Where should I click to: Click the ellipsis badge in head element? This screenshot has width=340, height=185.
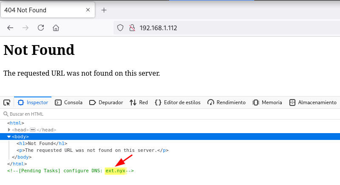32,130
